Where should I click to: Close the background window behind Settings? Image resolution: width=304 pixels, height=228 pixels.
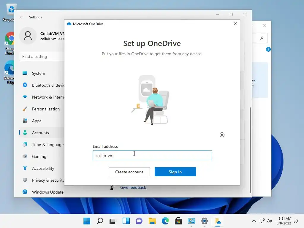pos(265,25)
